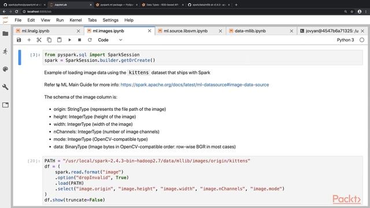The width and height of the screenshot is (370, 208).
Task: Open the File menu
Action: pos(18,20)
